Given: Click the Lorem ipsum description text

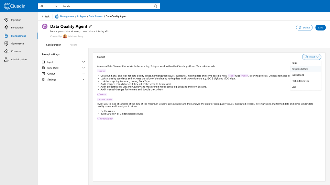Looking at the screenshot, I should tap(79, 31).
